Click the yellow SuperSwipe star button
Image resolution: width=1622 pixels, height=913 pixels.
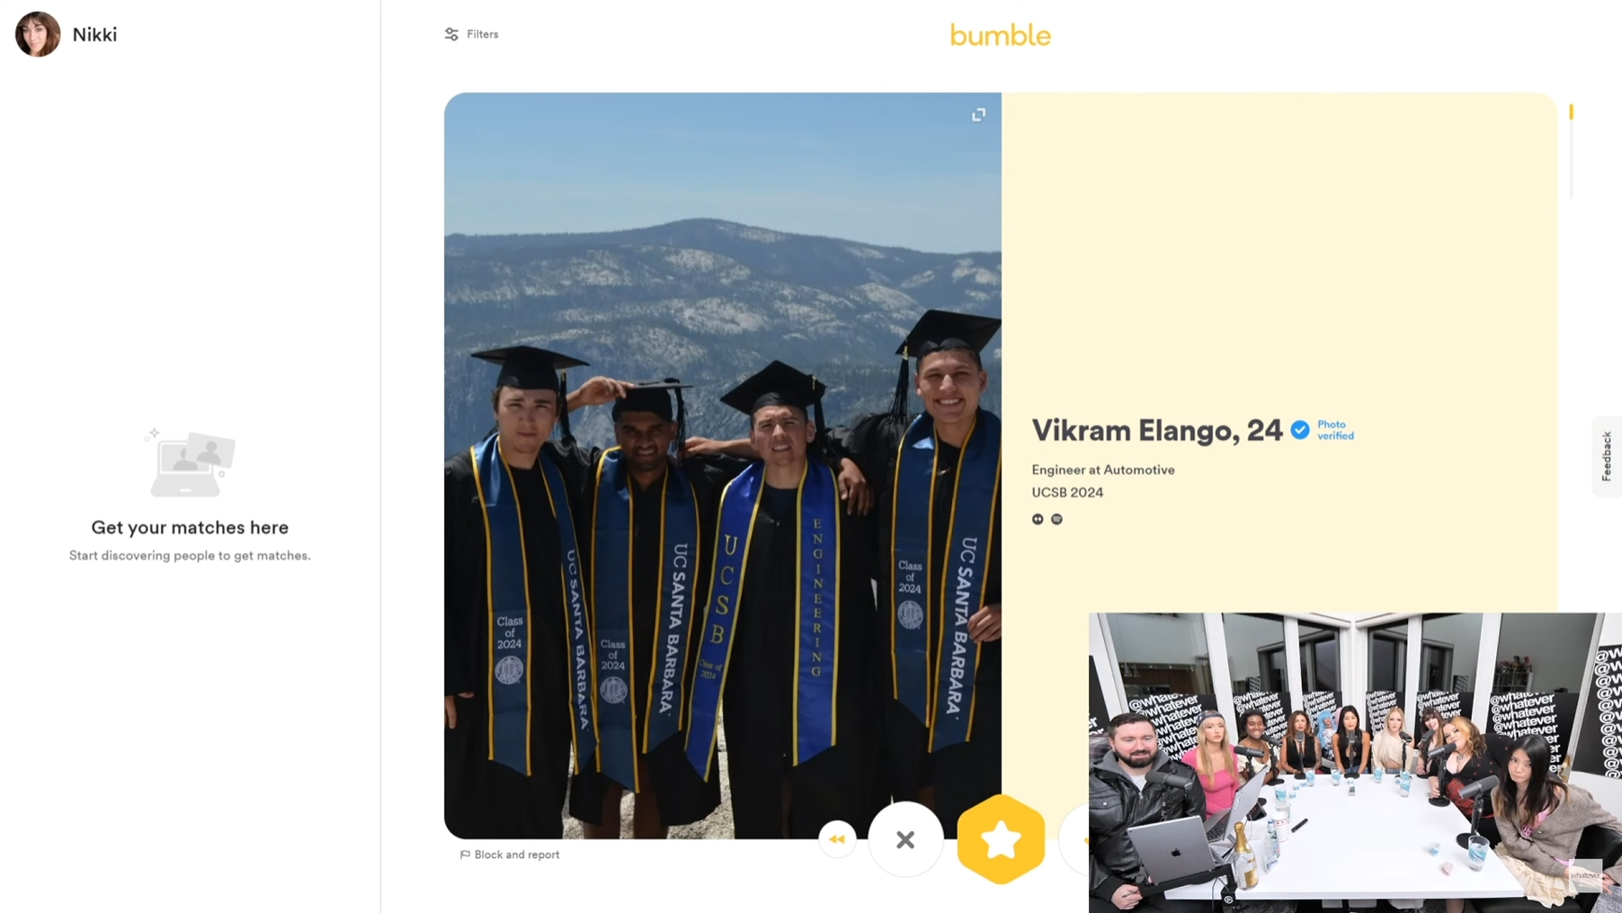(x=1000, y=839)
